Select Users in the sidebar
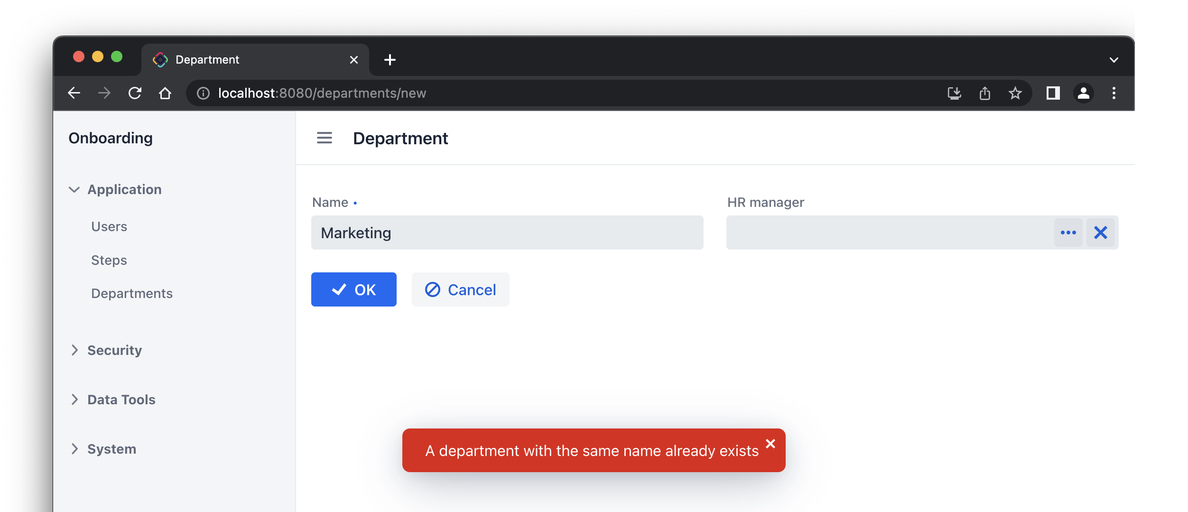Image resolution: width=1188 pixels, height=512 pixels. click(109, 226)
